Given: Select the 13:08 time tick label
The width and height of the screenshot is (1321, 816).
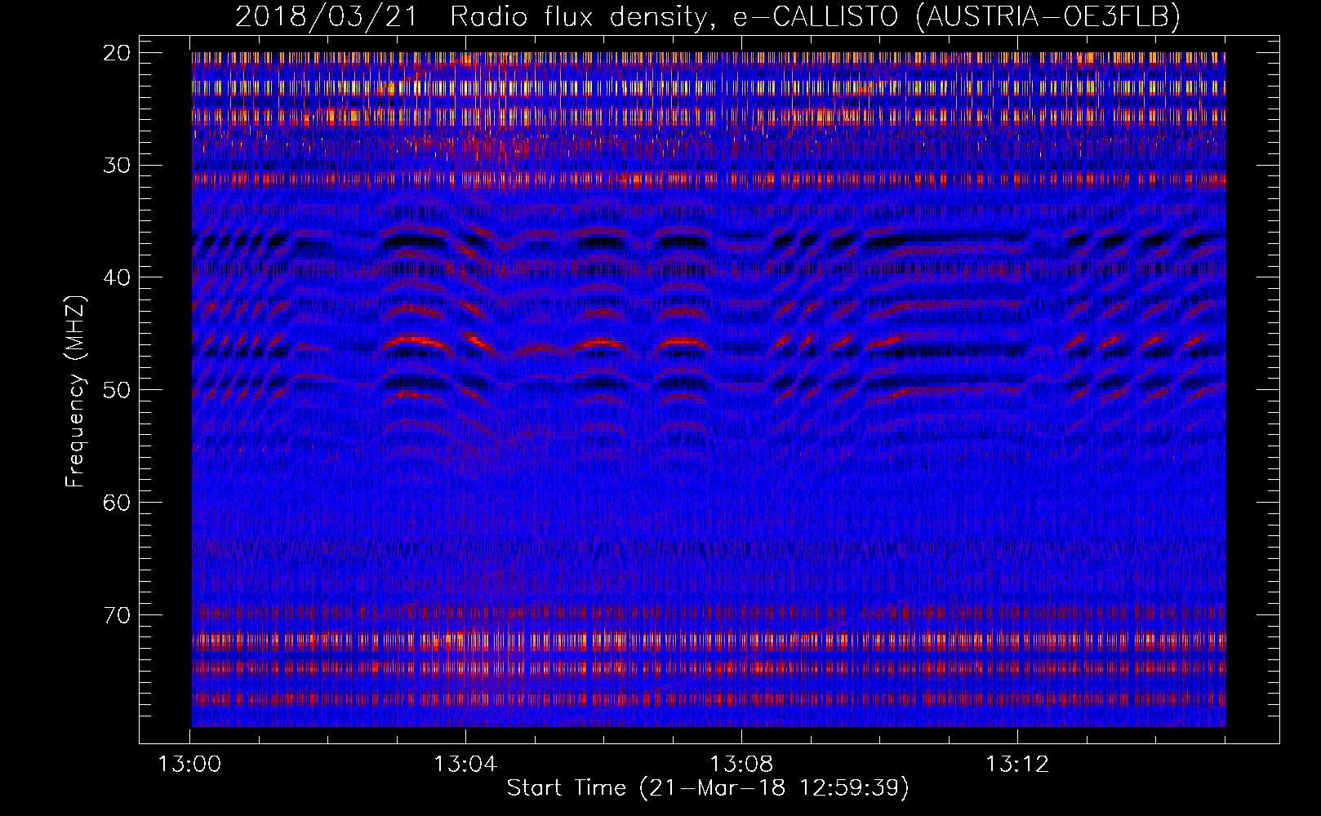Looking at the screenshot, I should [741, 765].
